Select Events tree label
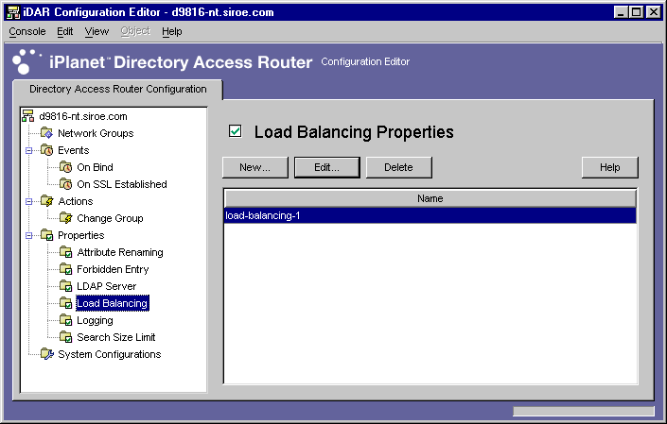 point(73,150)
